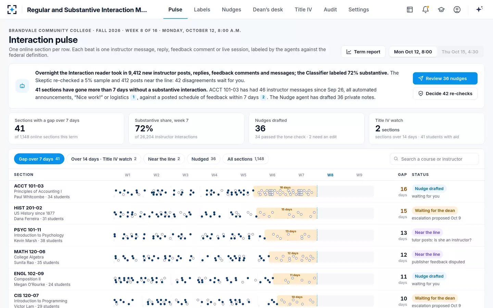493x308 pixels.
Task: Open the Audit tab
Action: [330, 10]
